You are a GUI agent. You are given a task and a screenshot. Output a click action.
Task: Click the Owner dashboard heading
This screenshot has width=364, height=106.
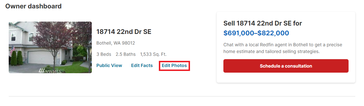point(33,6)
